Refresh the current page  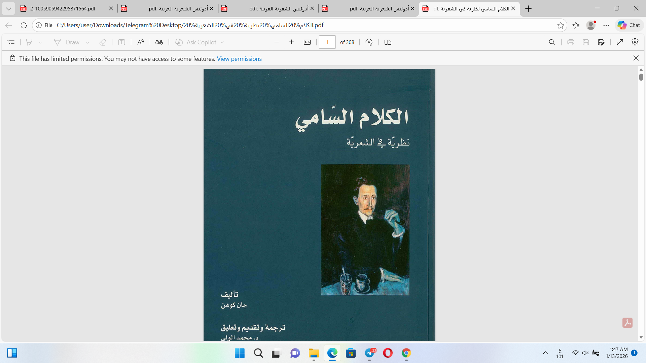click(24, 25)
